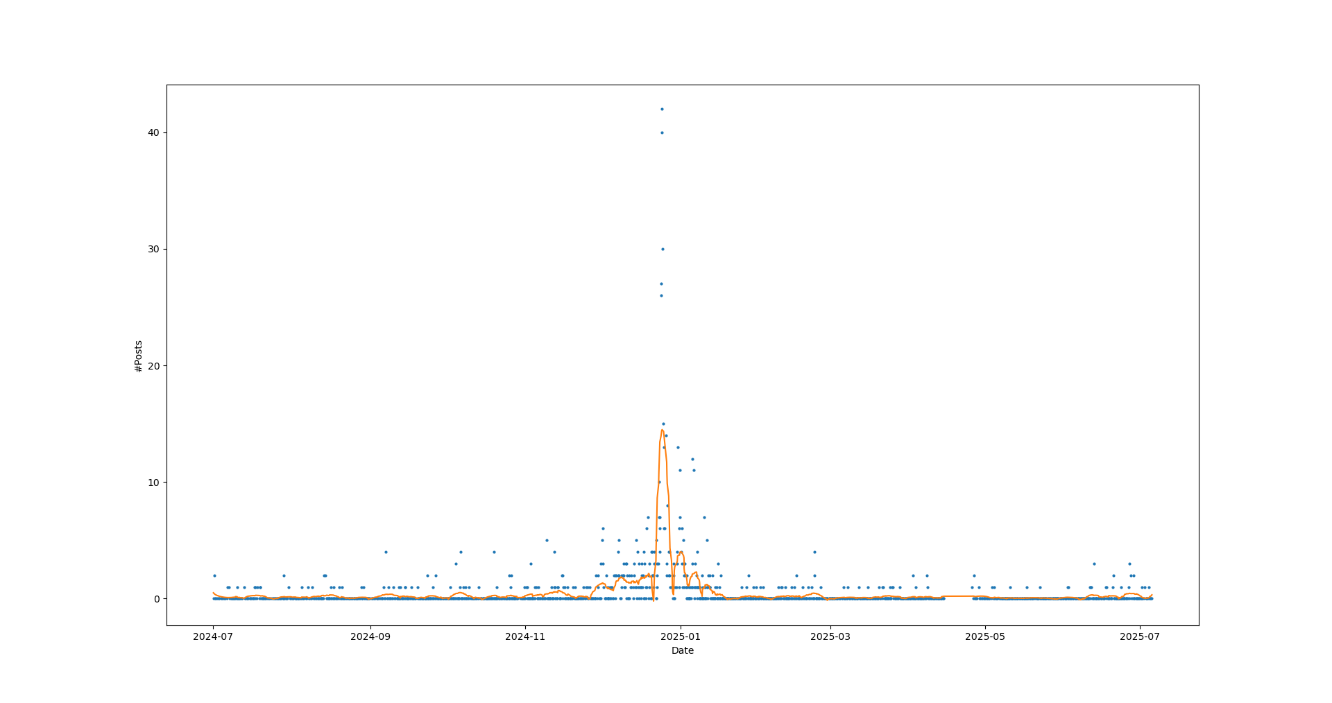Click the y-axis tick label '30'
The image size is (1332, 703).
pyautogui.click(x=153, y=249)
